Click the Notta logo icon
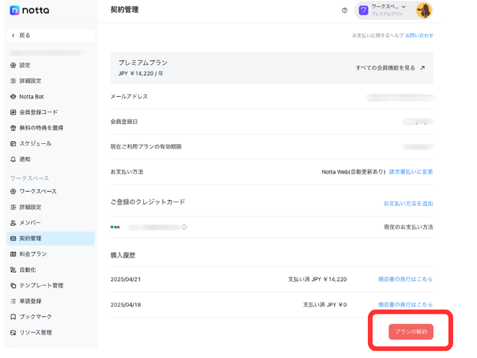 pos(15,10)
